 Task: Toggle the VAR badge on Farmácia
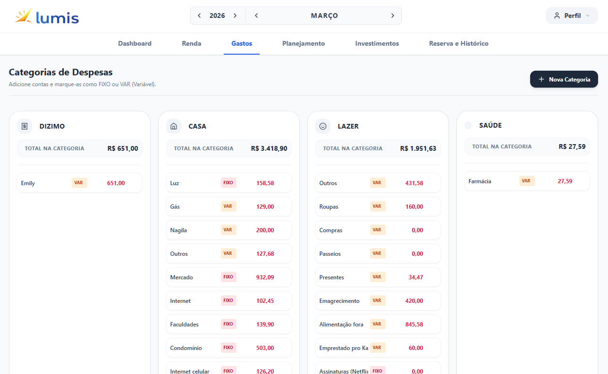point(527,181)
